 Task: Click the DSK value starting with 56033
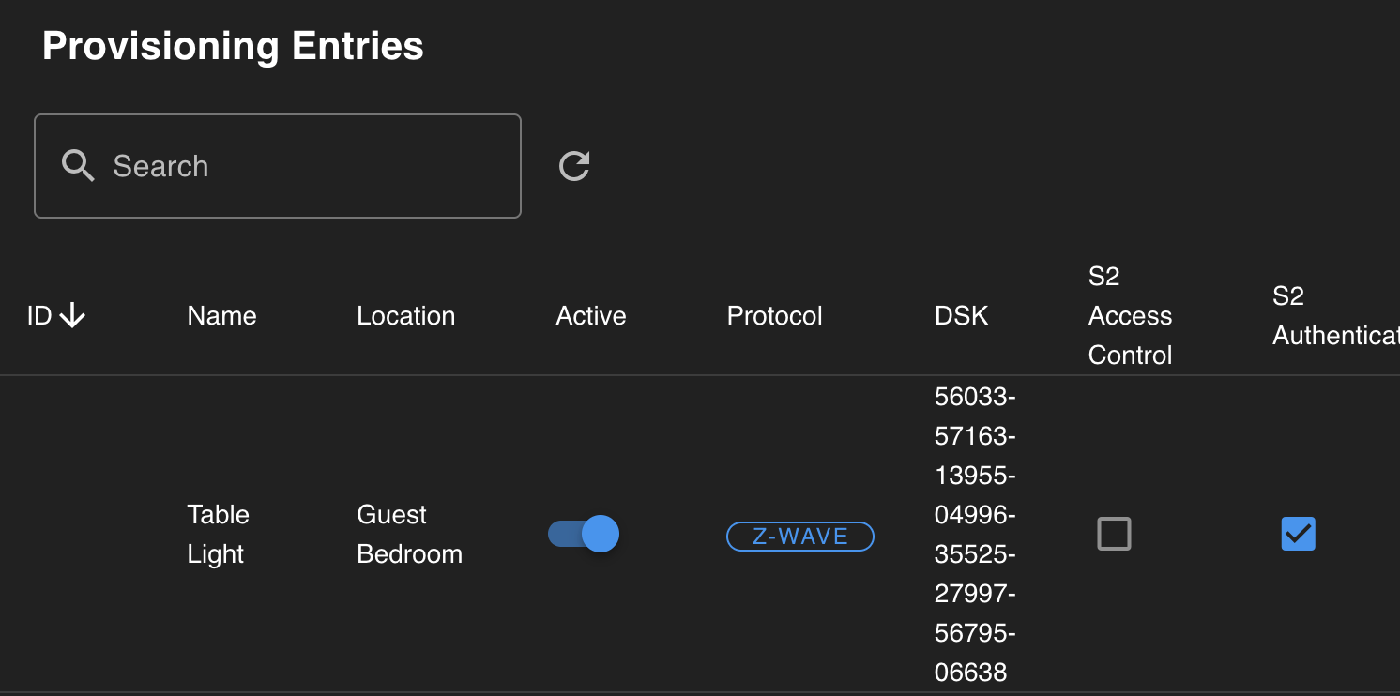click(x=975, y=534)
